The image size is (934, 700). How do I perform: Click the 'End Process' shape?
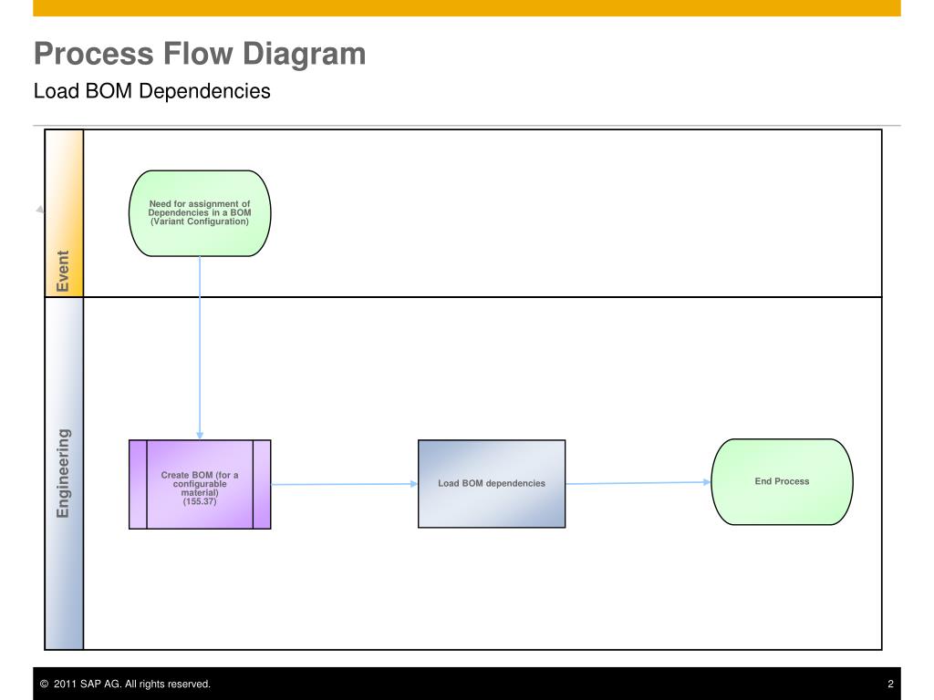tap(782, 481)
